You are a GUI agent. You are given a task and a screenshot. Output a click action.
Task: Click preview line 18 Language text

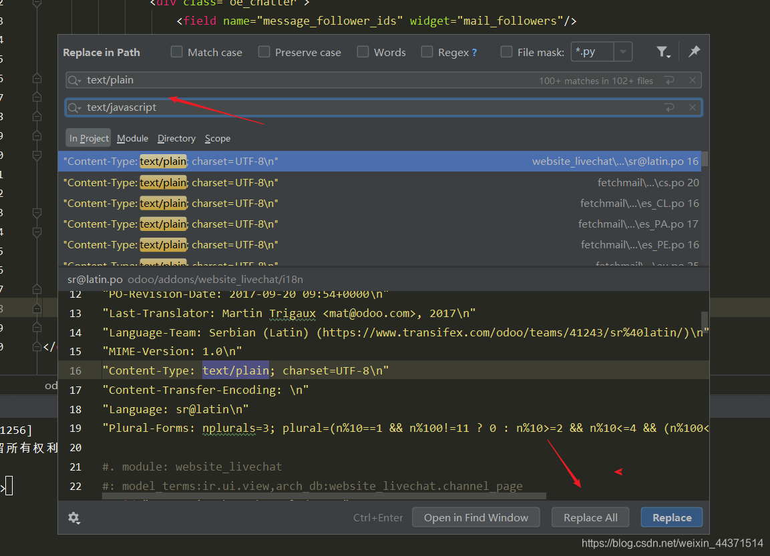coord(176,409)
